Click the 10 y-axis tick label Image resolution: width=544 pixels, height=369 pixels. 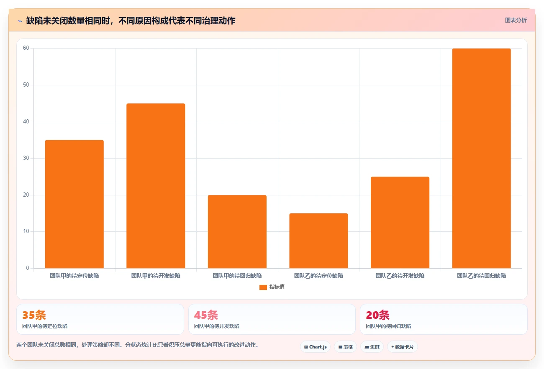pos(26,231)
